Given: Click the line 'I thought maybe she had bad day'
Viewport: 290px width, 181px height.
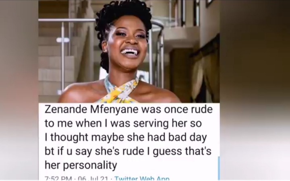Looking at the screenshot, I should click(x=126, y=138).
